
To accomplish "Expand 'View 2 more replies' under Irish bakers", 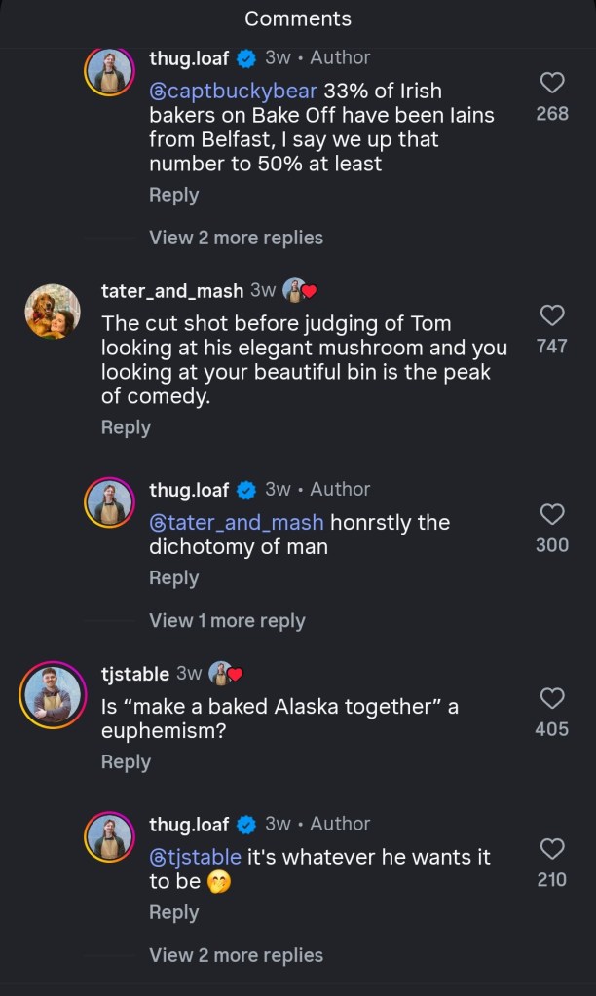I will [236, 238].
